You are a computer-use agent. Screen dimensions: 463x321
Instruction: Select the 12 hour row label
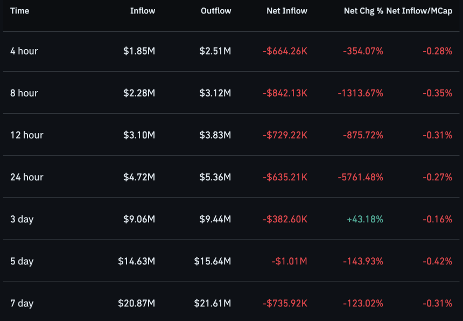[27, 135]
